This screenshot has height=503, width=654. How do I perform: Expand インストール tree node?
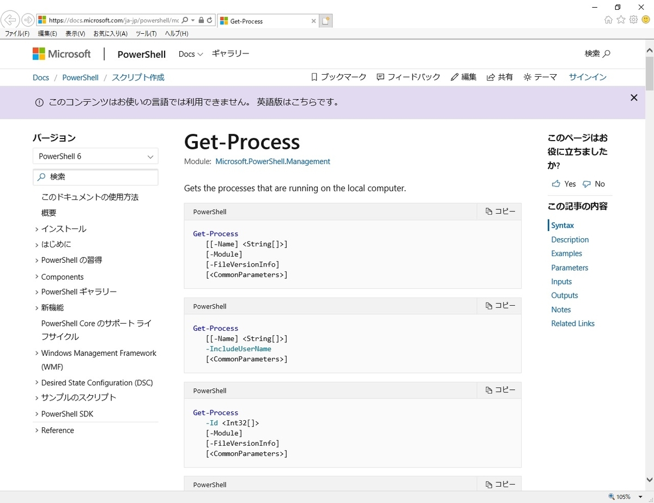click(x=37, y=229)
